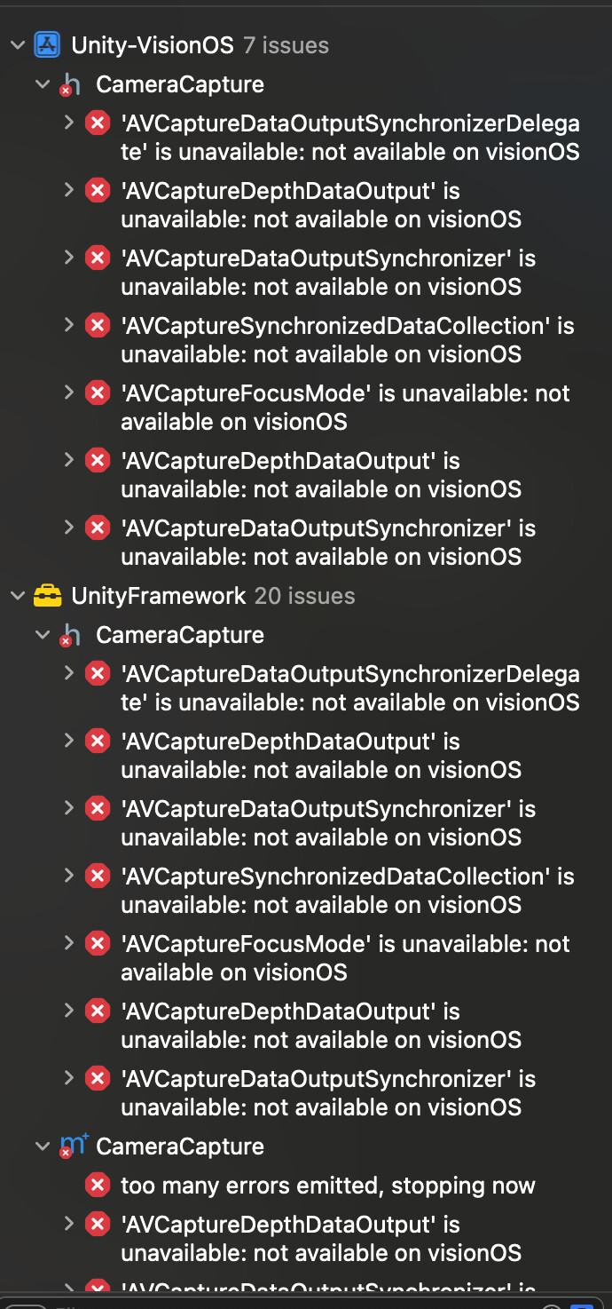The width and height of the screenshot is (612, 1309).
Task: Collapse the Unity-VisionOS issues group
Action: (x=18, y=44)
